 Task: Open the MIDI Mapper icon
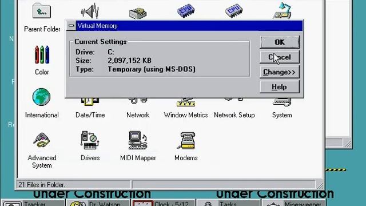(138, 140)
